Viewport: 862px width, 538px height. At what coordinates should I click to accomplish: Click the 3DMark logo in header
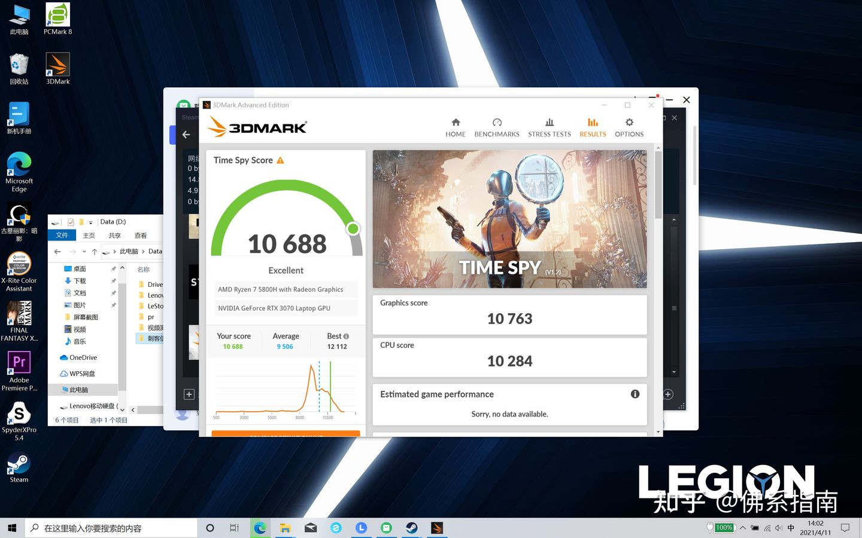coord(257,127)
